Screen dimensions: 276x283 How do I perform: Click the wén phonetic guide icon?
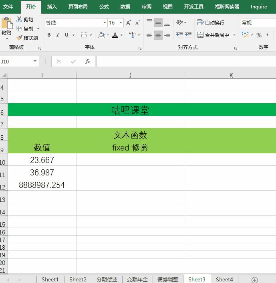pyautogui.click(x=133, y=35)
